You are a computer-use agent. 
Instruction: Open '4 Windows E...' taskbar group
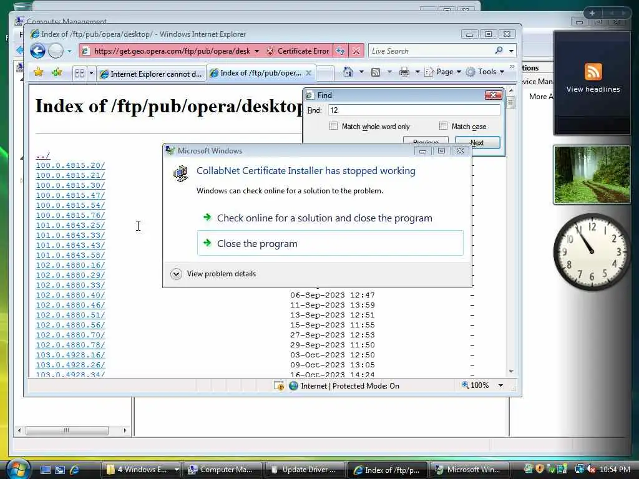(140, 470)
